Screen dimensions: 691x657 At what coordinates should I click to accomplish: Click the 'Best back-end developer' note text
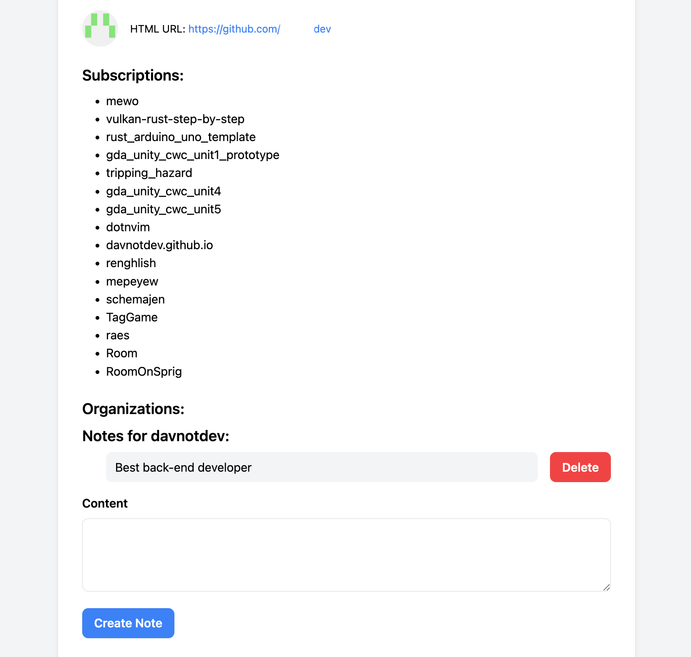[183, 467]
